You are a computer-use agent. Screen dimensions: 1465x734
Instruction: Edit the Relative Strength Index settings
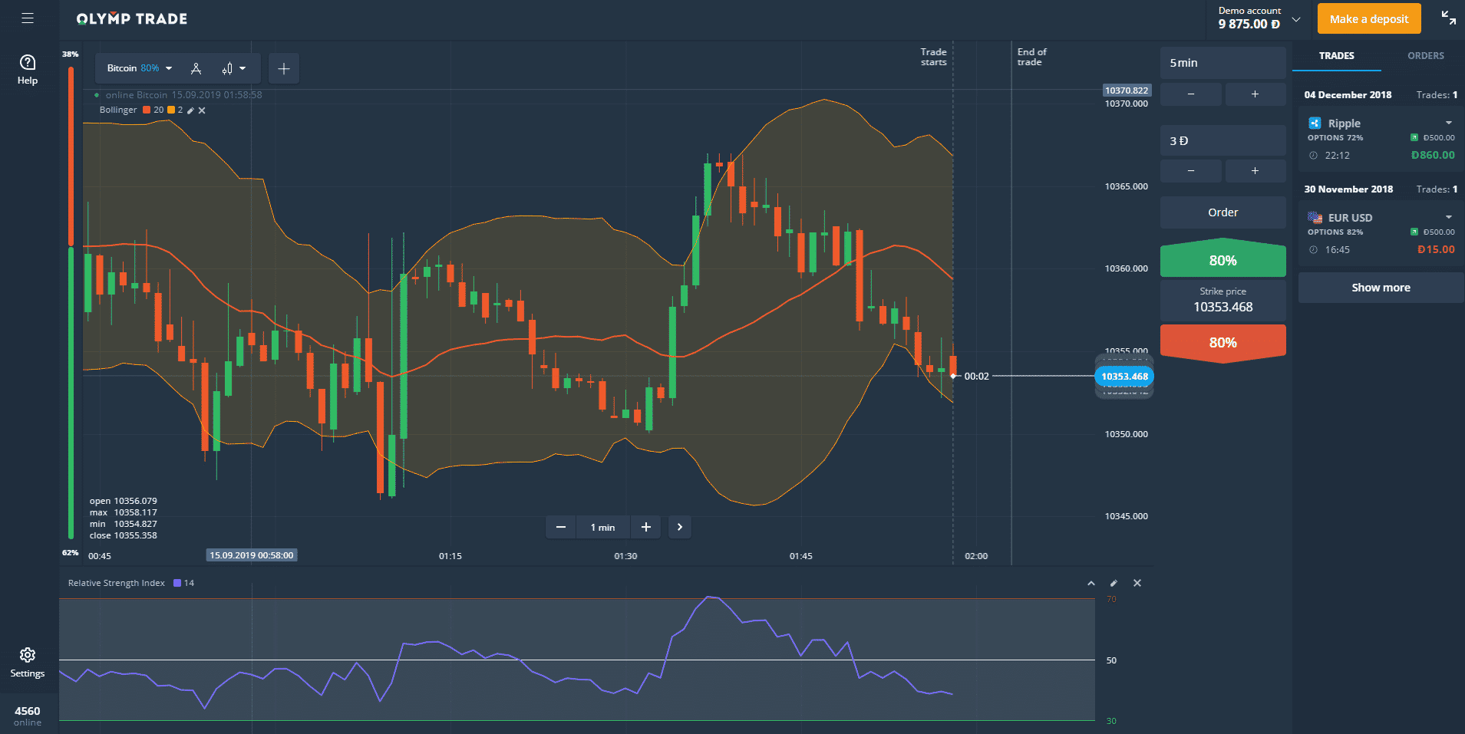pos(1114,584)
